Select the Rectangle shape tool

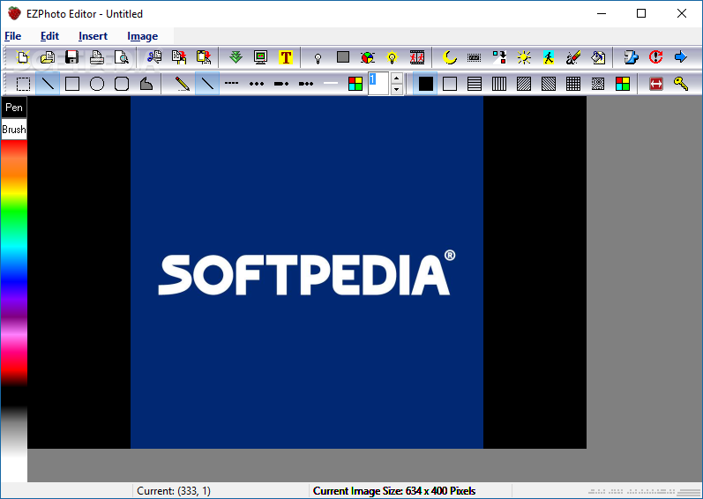(x=72, y=84)
